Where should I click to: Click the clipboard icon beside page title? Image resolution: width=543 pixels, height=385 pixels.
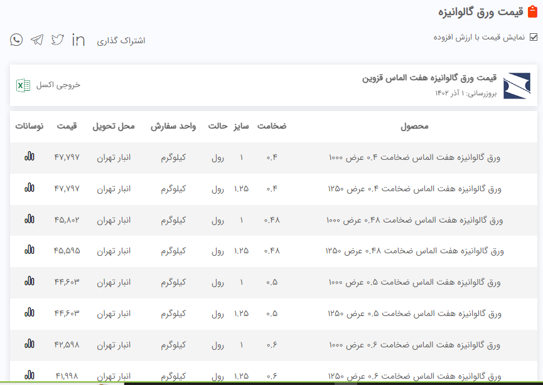533,12
